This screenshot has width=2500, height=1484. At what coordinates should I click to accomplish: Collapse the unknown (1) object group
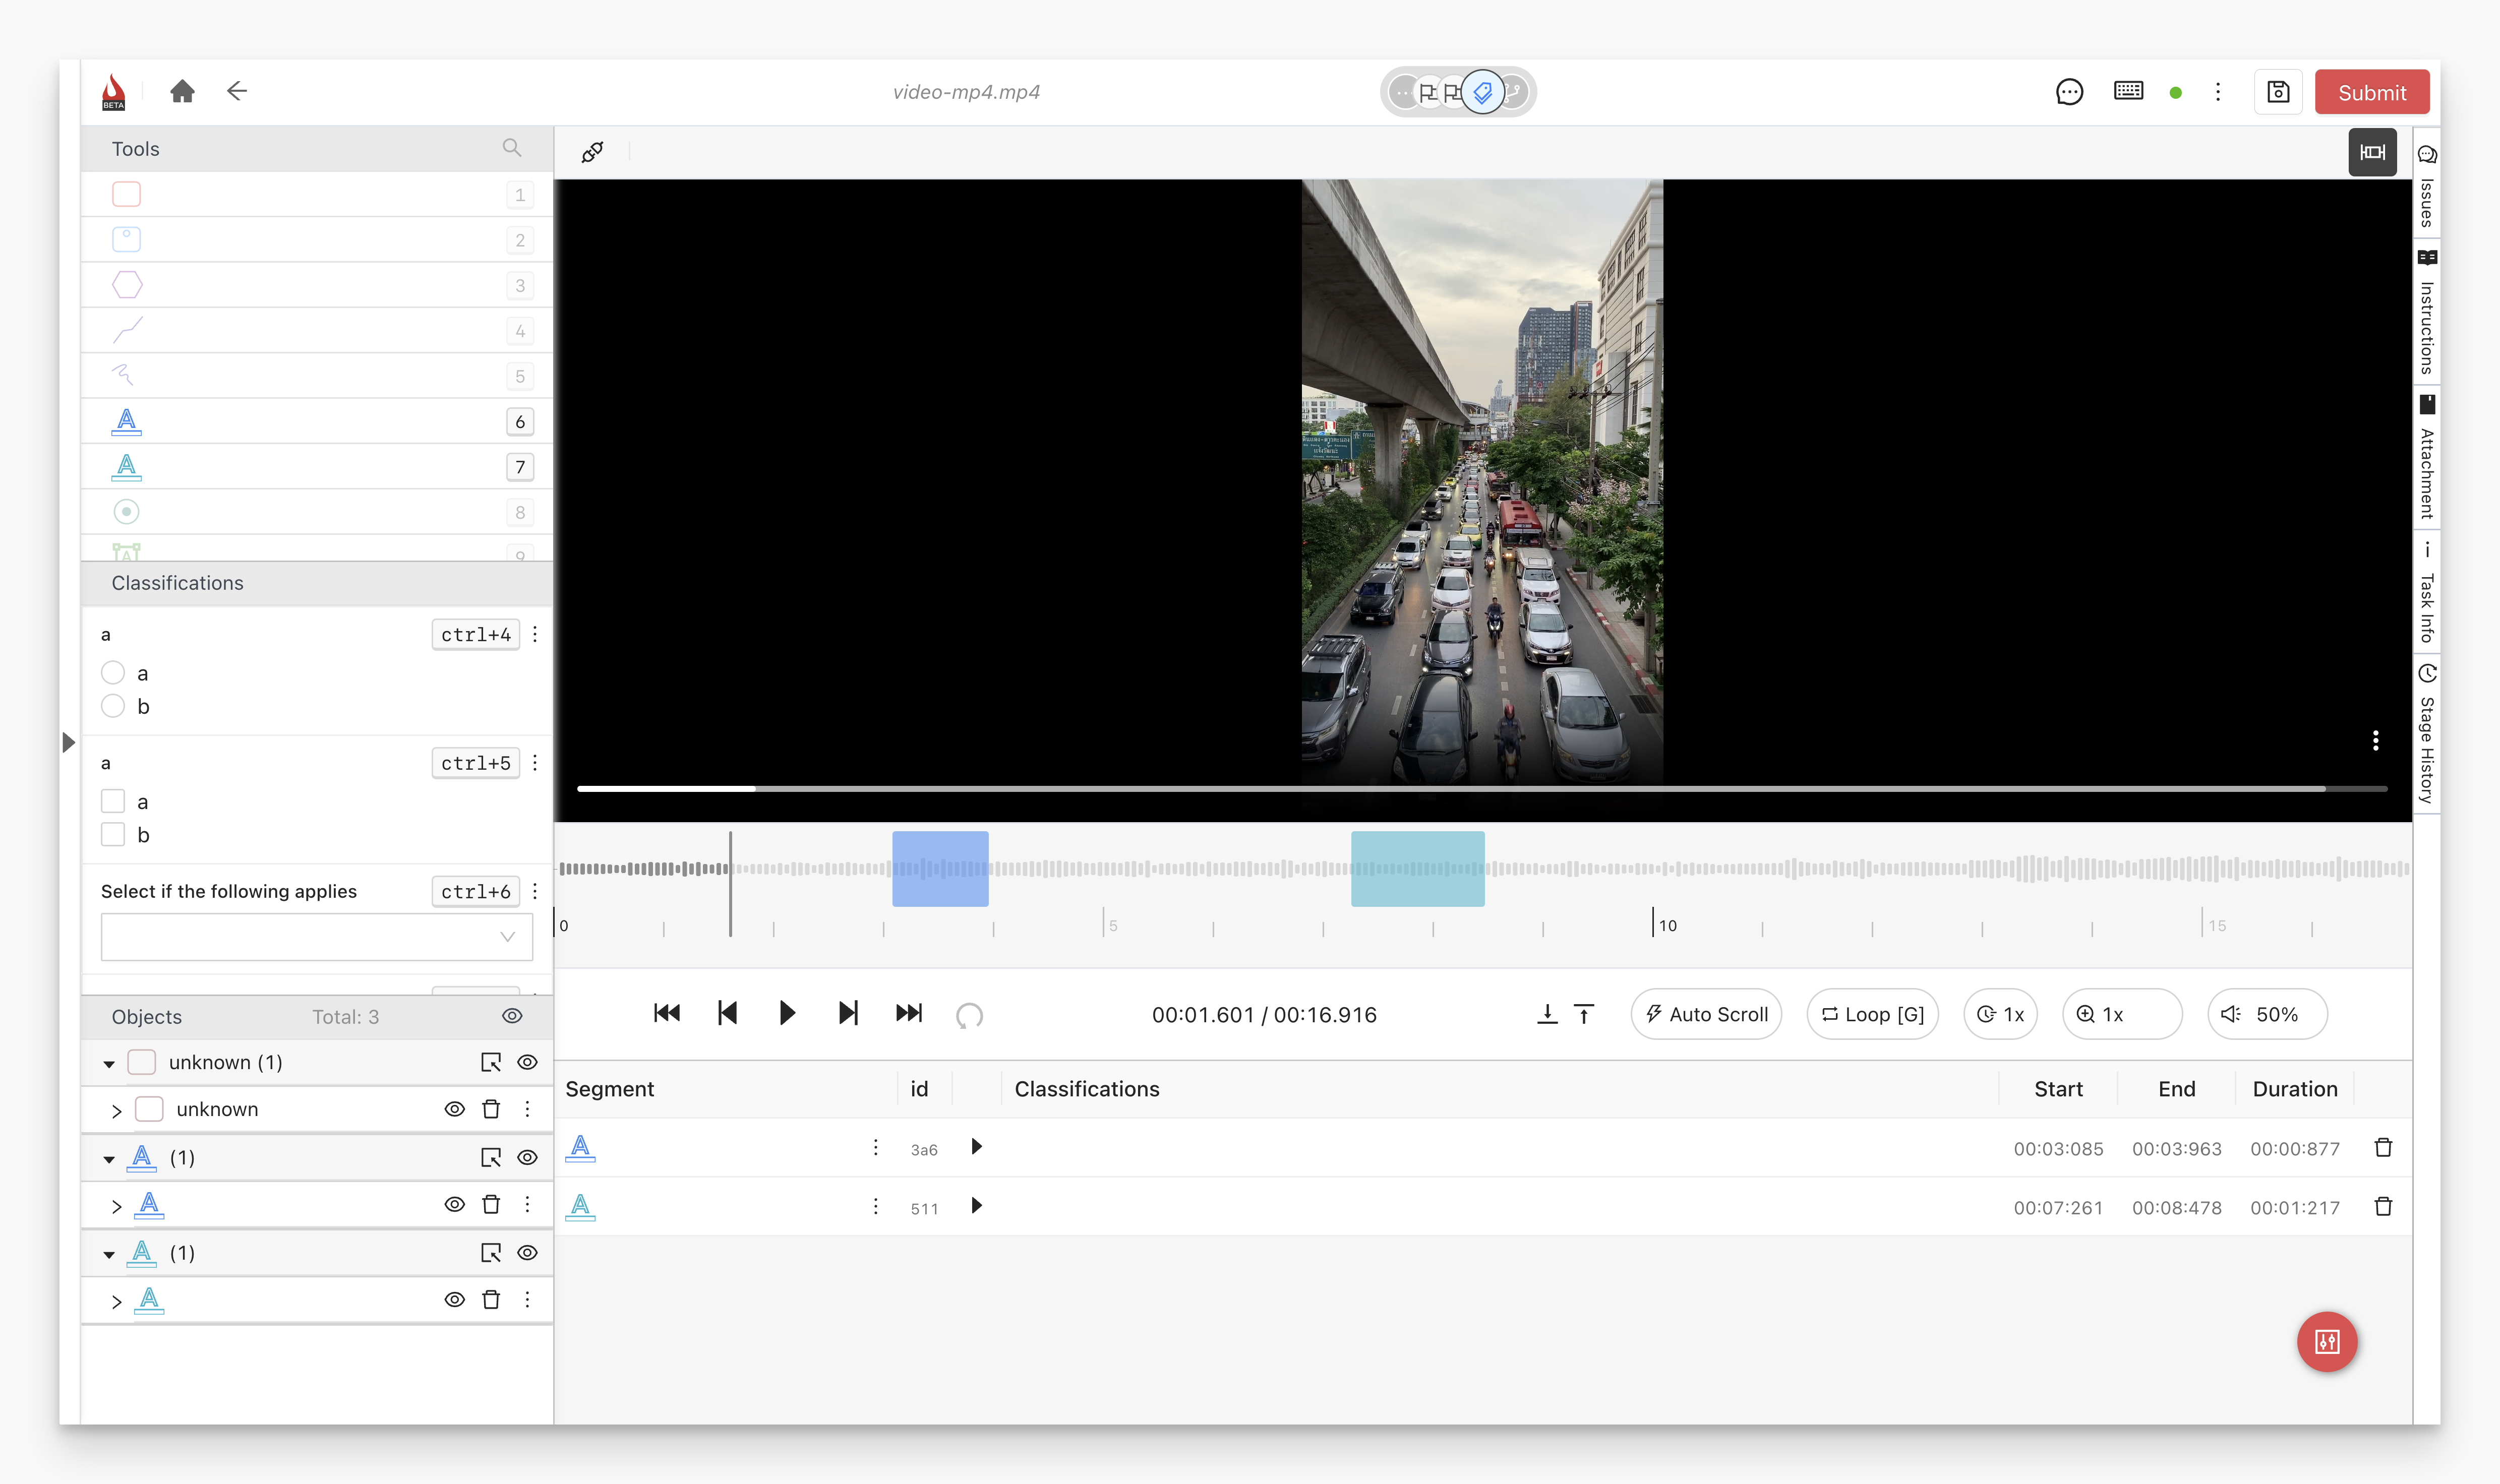(109, 1064)
